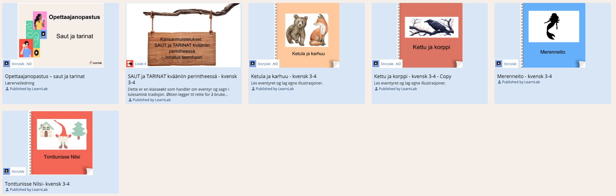This screenshot has height=196, width=616.
Task: Click the Storylab icon on Opettaajanopastus card
Action: point(7,64)
